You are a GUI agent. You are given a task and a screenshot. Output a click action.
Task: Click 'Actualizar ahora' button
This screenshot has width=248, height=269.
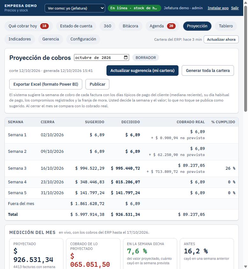click(221, 39)
